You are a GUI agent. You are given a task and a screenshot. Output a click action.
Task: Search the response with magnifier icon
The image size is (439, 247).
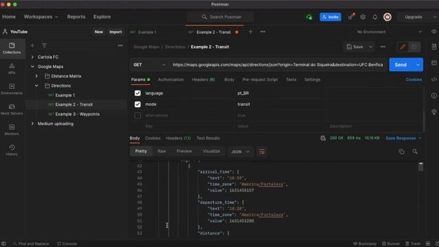click(x=415, y=152)
